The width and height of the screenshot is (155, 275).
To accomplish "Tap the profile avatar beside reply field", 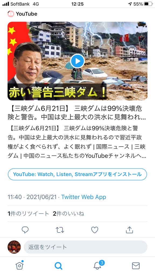I will coord(14,247).
